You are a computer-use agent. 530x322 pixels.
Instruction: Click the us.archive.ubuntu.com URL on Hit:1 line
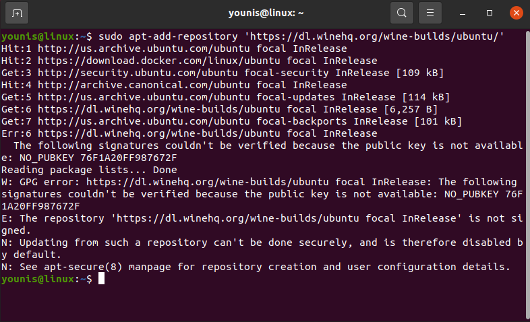[x=144, y=49]
